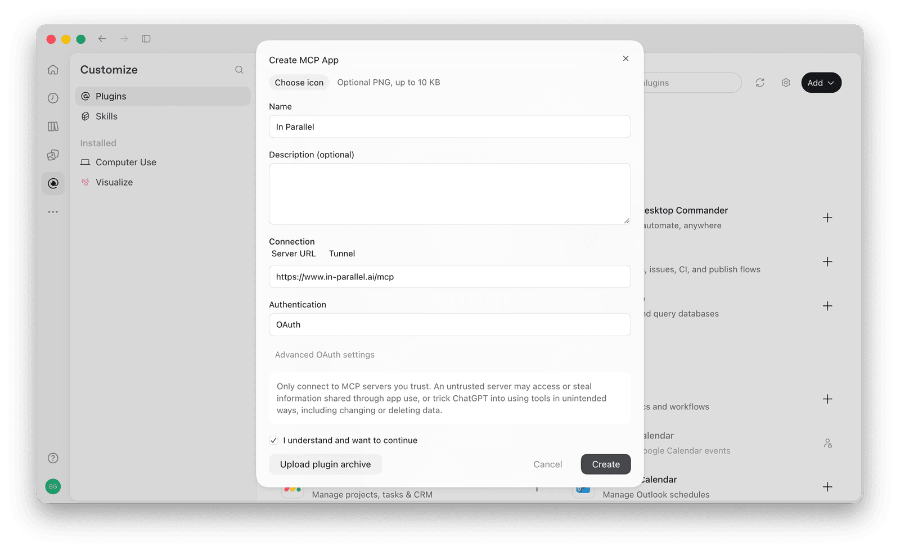Switch to the Tunnel connection tab

coord(342,254)
